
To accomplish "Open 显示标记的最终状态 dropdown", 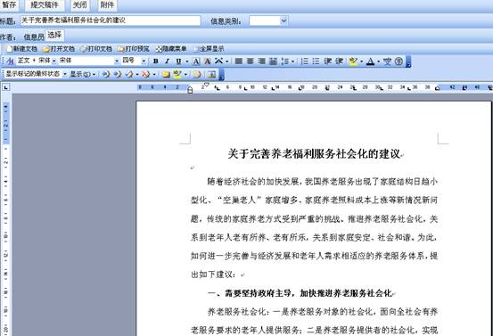I will point(65,74).
